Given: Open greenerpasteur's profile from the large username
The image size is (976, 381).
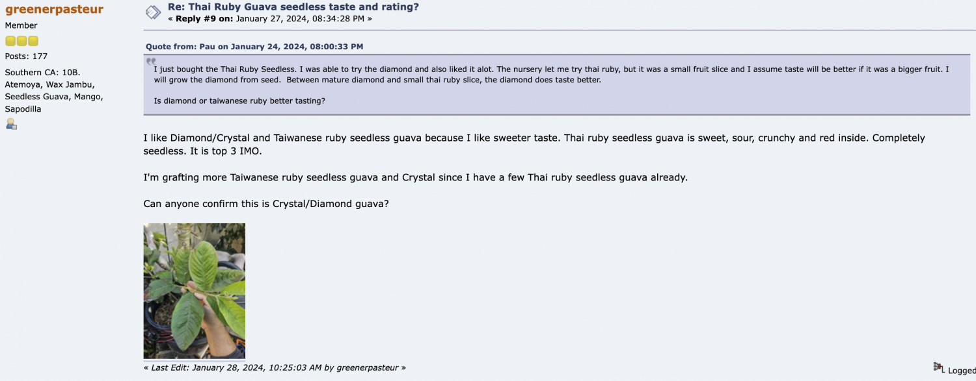Looking at the screenshot, I should pyautogui.click(x=54, y=9).
